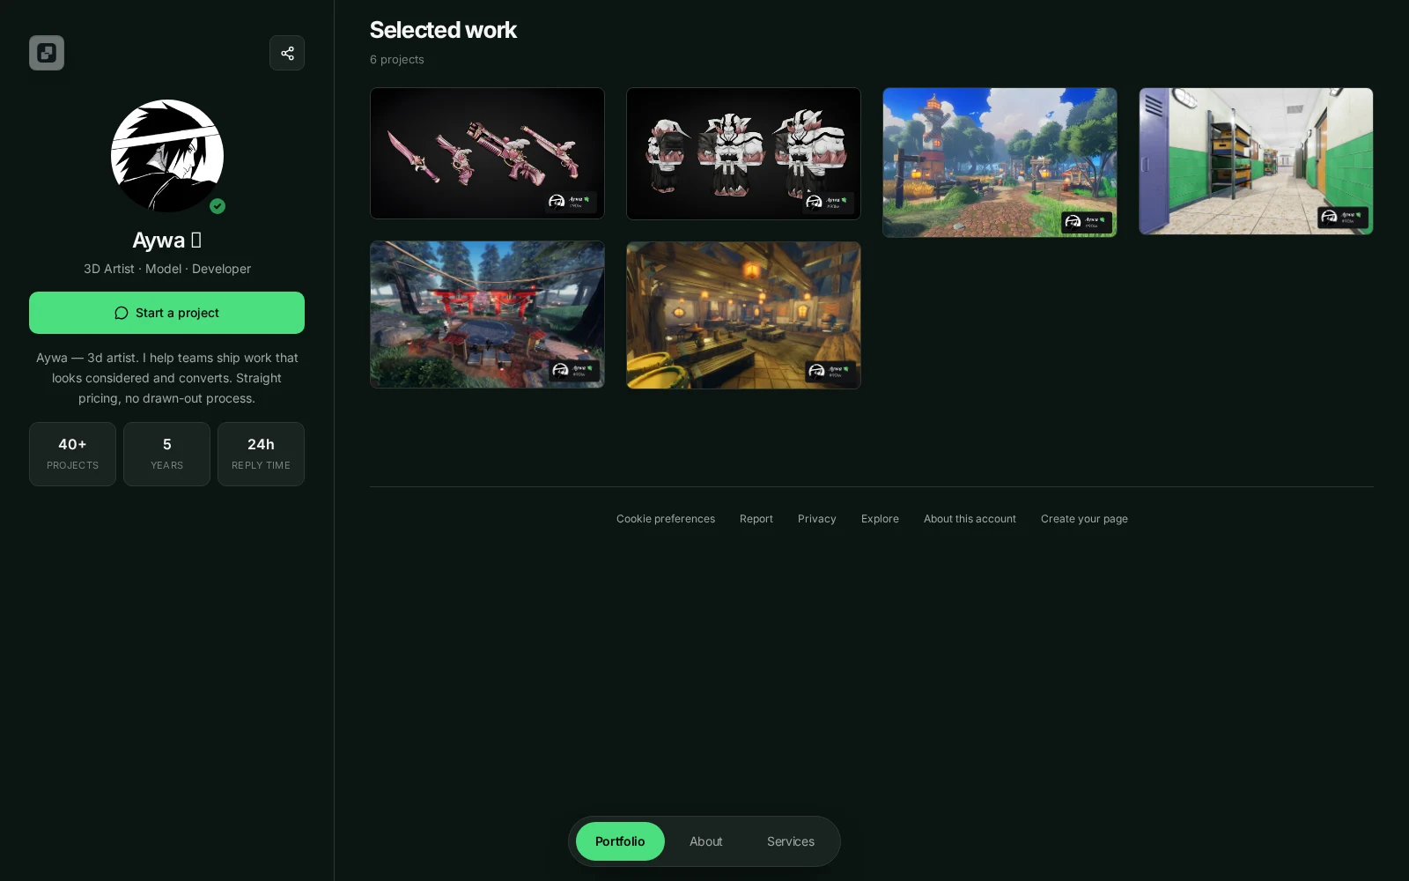Click the Explore footer link
1409x881 pixels.
click(880, 519)
